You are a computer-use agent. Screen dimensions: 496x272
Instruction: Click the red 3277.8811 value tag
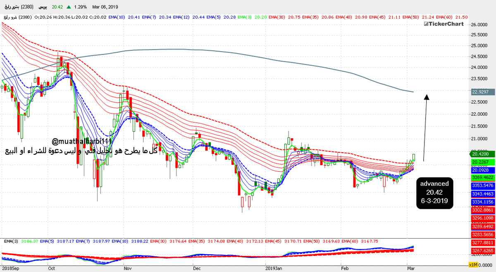tap(482, 242)
